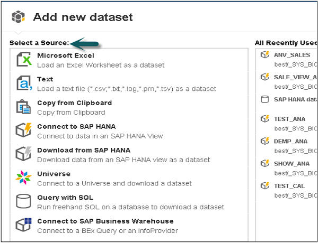Open the SHOW_ANA recent dataset

click(290, 163)
